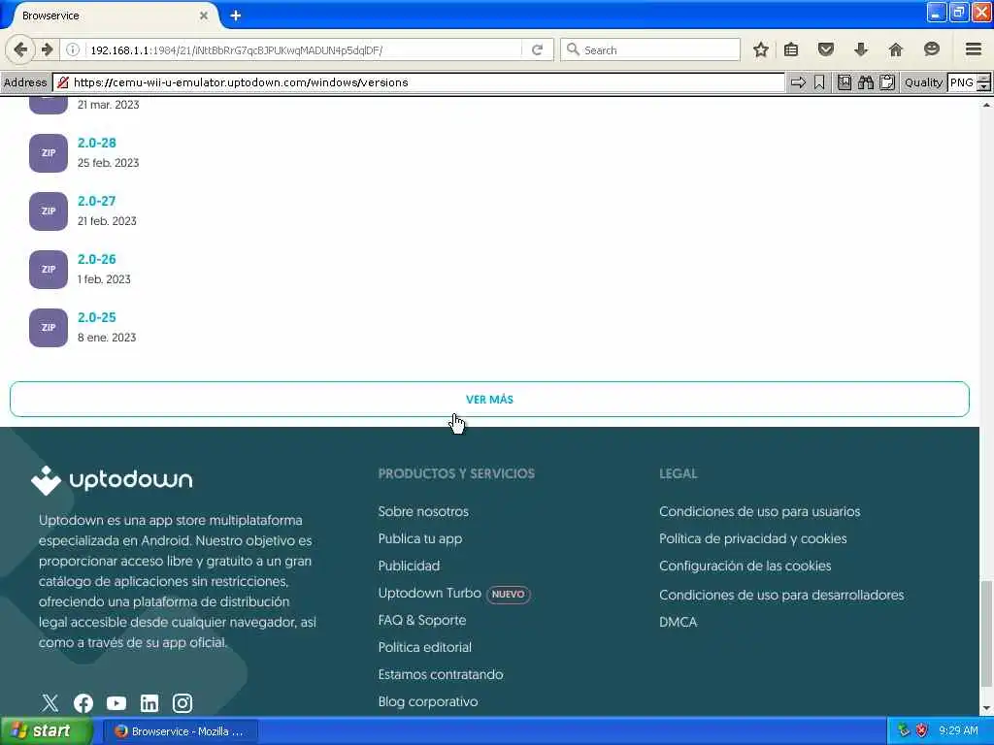Click the page vertical scrollbar thumb

pos(986,633)
